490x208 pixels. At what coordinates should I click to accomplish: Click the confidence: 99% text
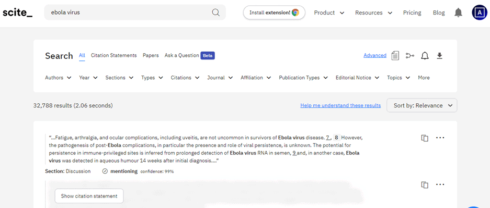(x=157, y=172)
